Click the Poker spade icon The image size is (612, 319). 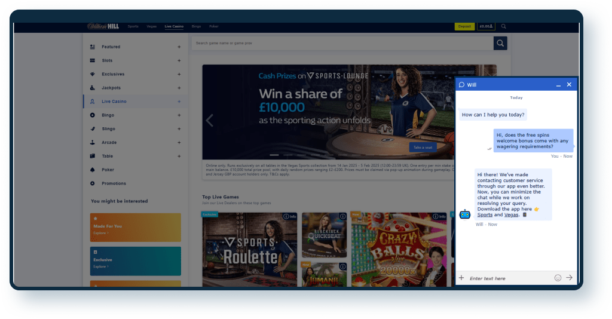tap(93, 170)
